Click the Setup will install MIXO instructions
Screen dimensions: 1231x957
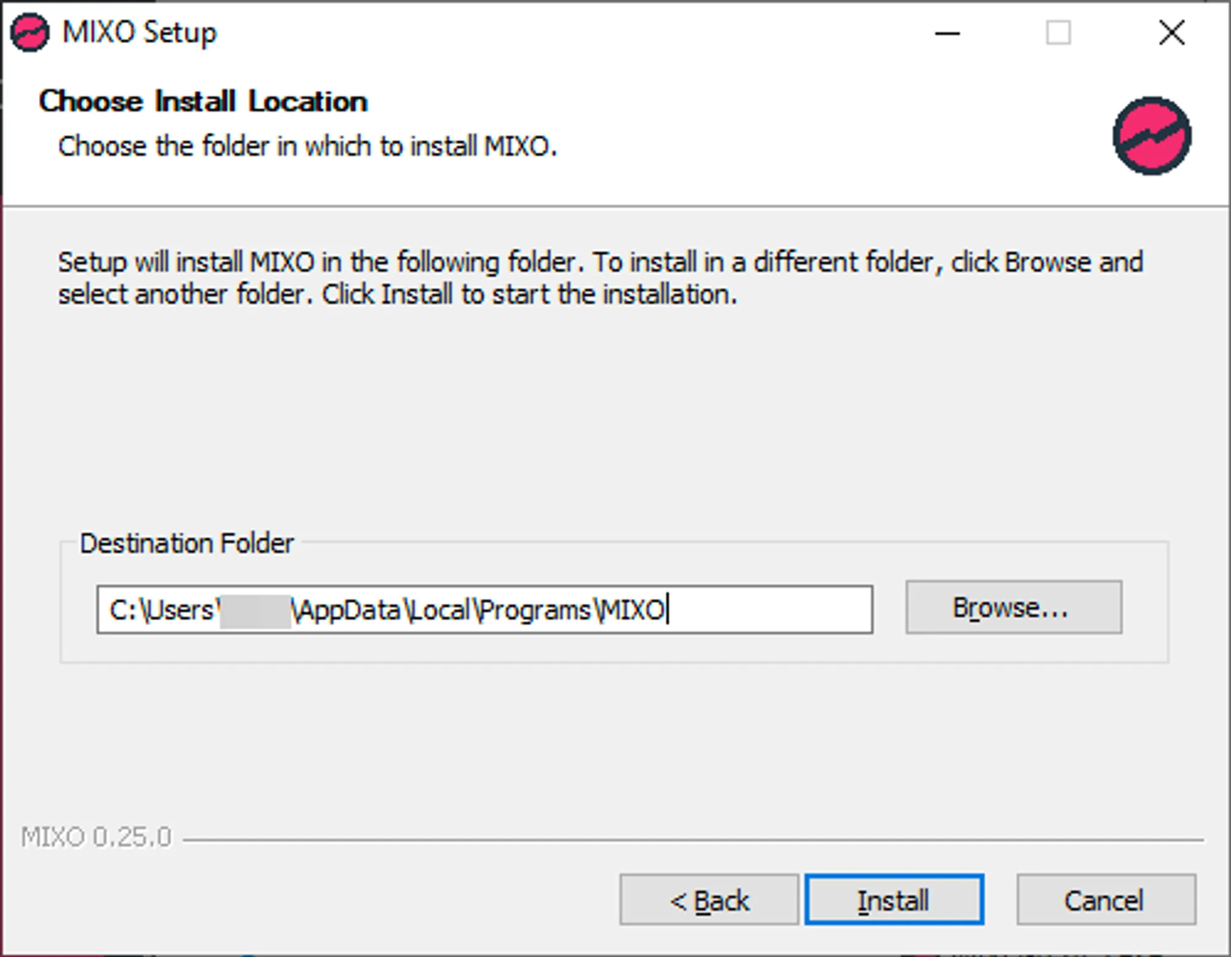(600, 278)
